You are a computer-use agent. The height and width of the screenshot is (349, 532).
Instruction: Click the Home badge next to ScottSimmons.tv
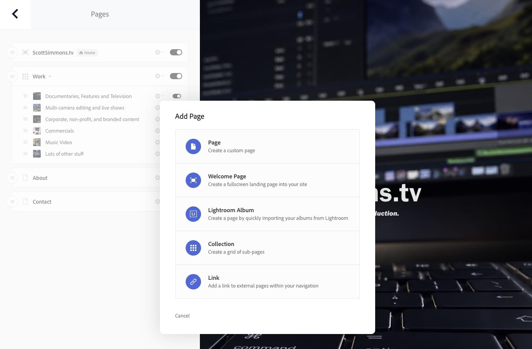[x=87, y=53]
